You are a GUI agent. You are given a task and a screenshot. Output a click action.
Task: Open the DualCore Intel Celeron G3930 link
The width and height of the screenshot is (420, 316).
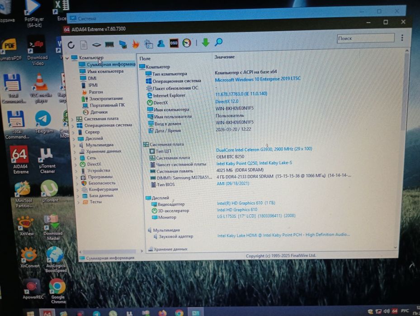click(x=264, y=149)
